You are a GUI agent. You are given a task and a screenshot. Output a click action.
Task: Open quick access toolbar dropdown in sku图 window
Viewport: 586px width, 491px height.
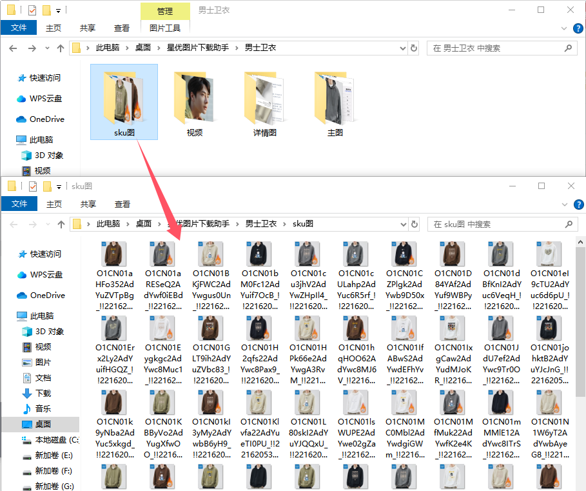[x=59, y=187]
